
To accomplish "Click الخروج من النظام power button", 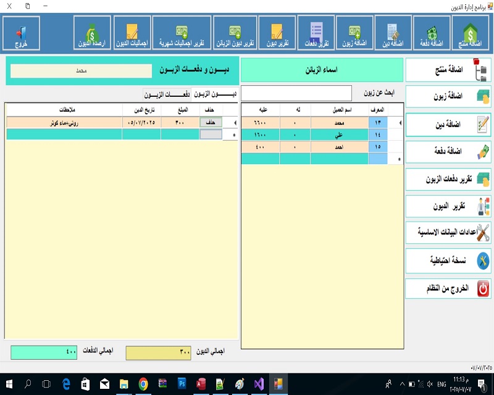I will click(448, 288).
